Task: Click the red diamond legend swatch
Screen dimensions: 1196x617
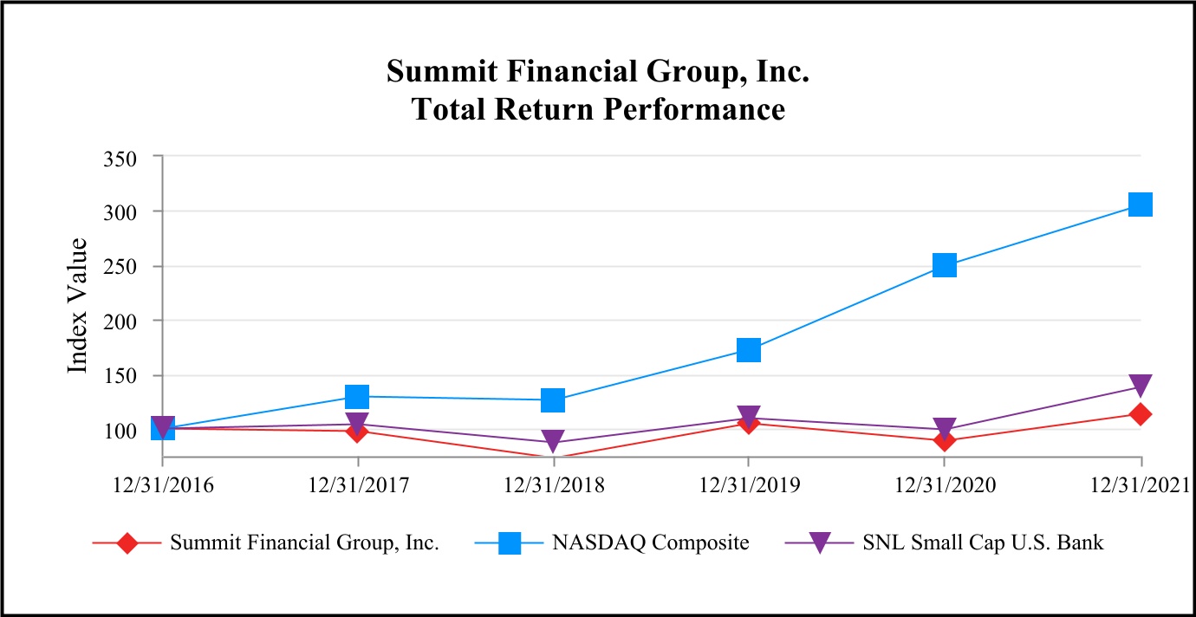Action: click(127, 543)
